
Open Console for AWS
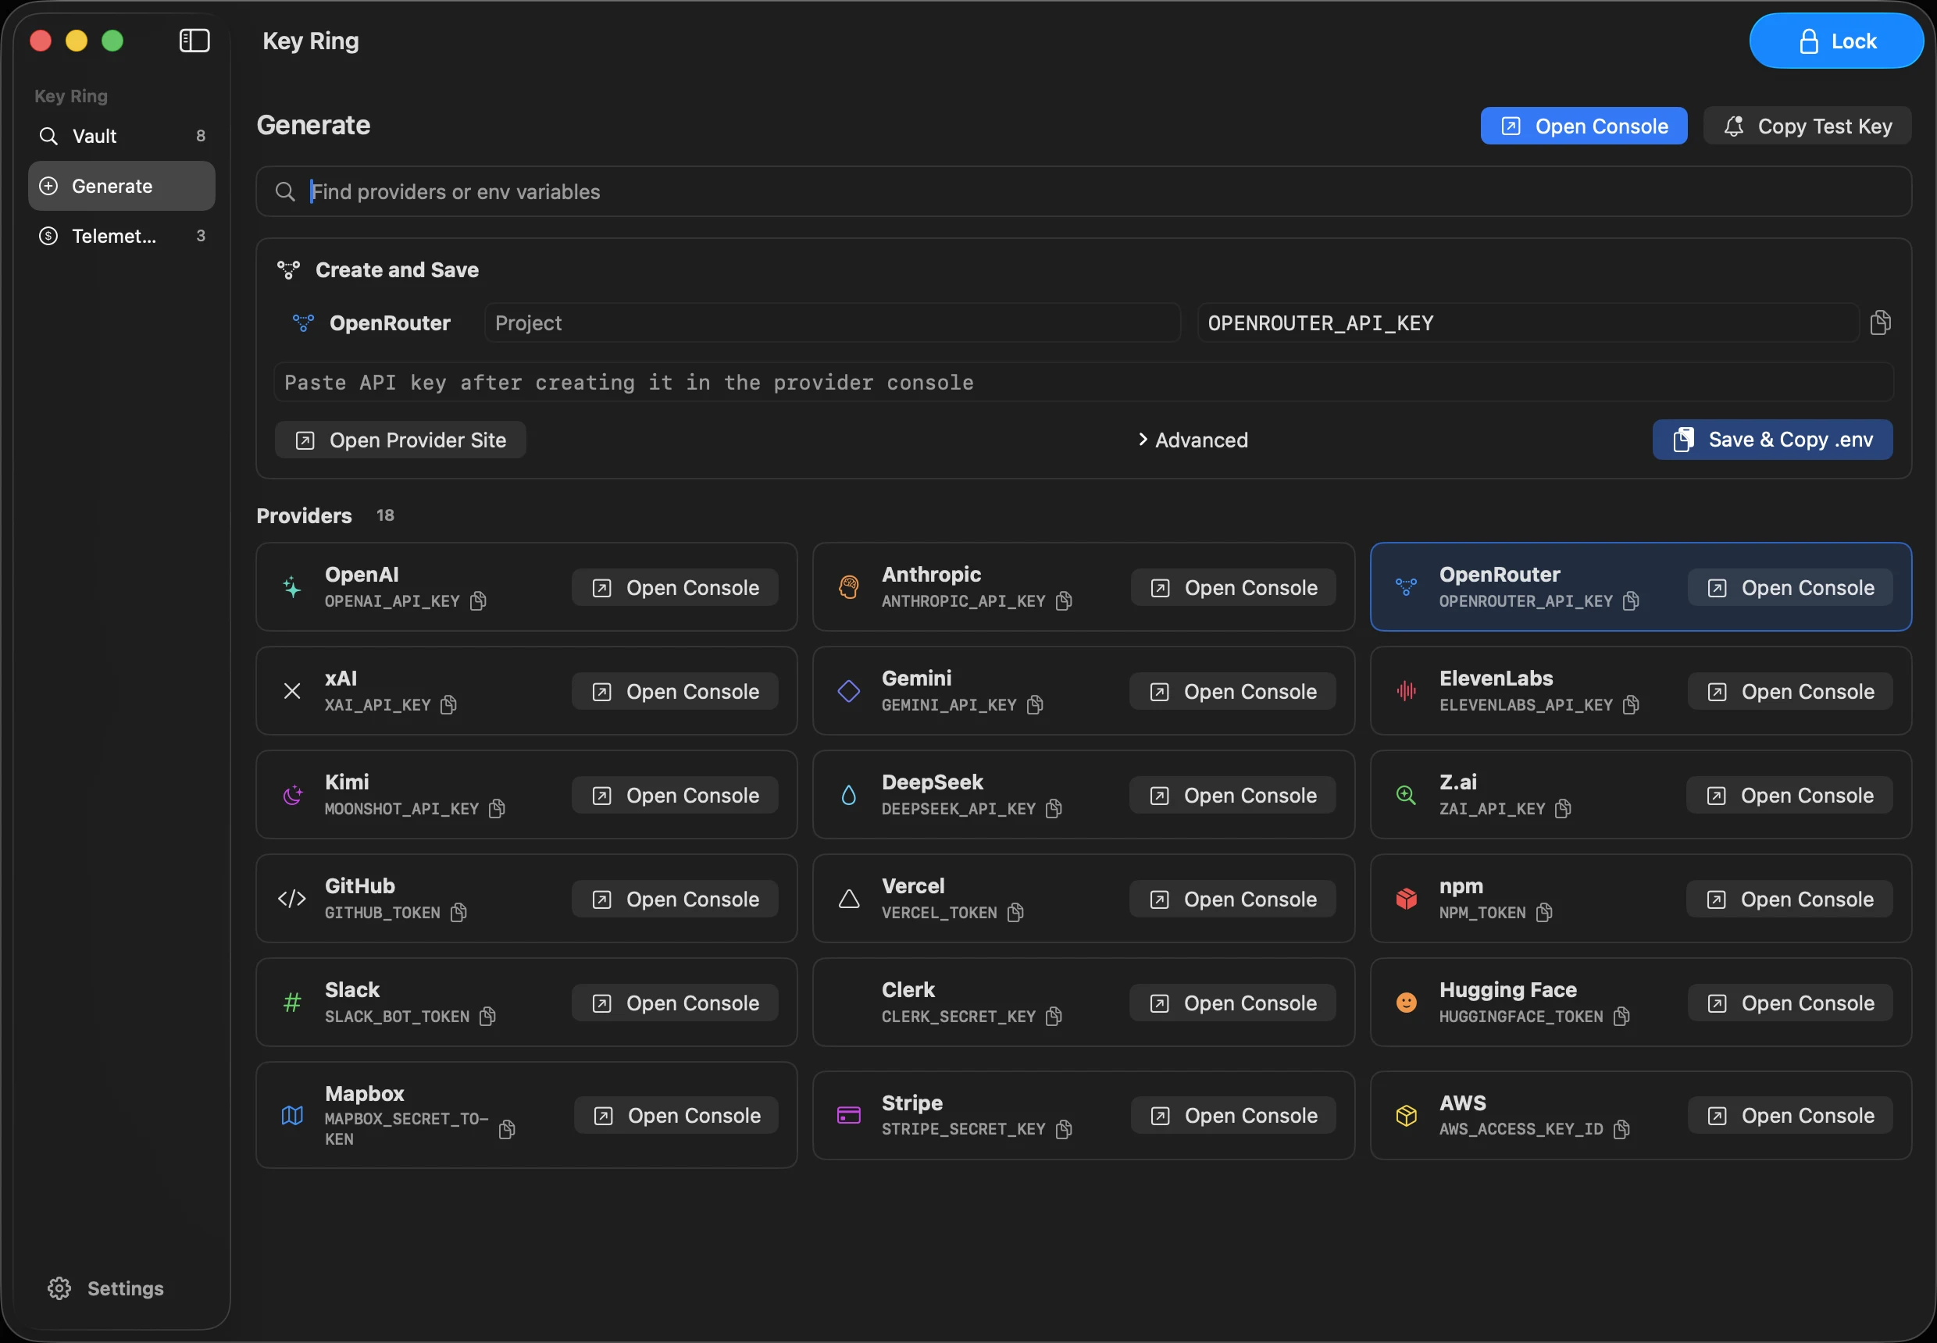point(1790,1115)
